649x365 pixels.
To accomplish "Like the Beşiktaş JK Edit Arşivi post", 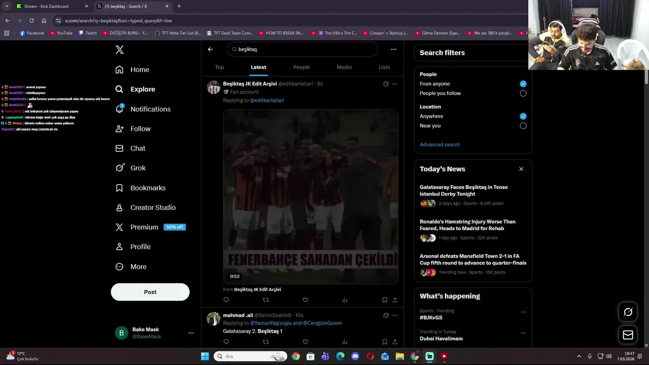I will click(x=305, y=300).
